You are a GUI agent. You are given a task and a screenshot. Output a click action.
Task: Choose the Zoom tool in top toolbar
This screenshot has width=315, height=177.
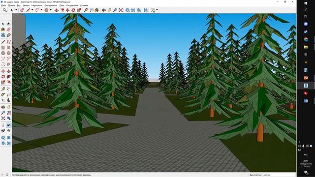[115, 10]
